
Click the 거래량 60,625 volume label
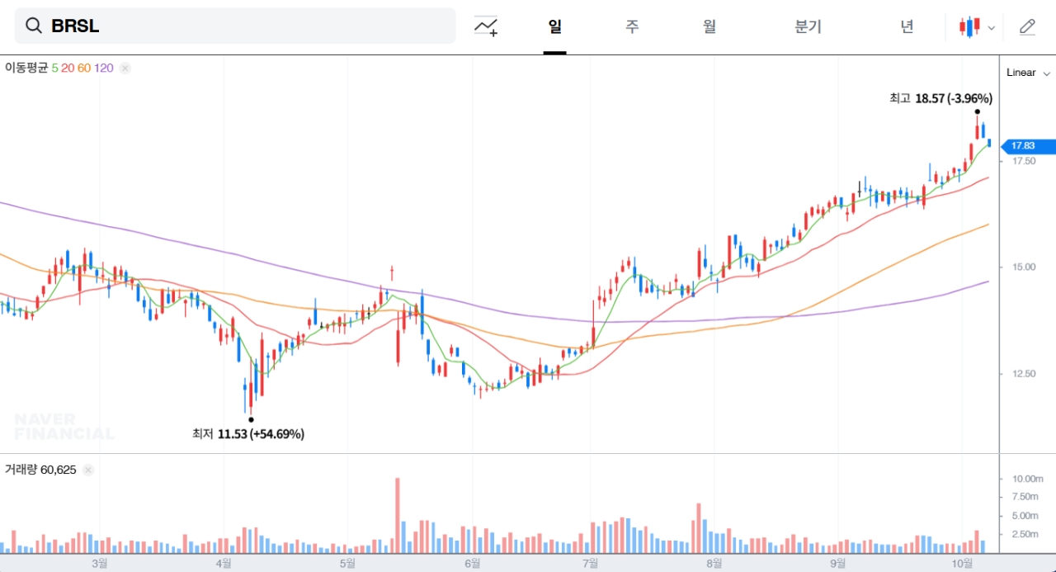tap(40, 470)
